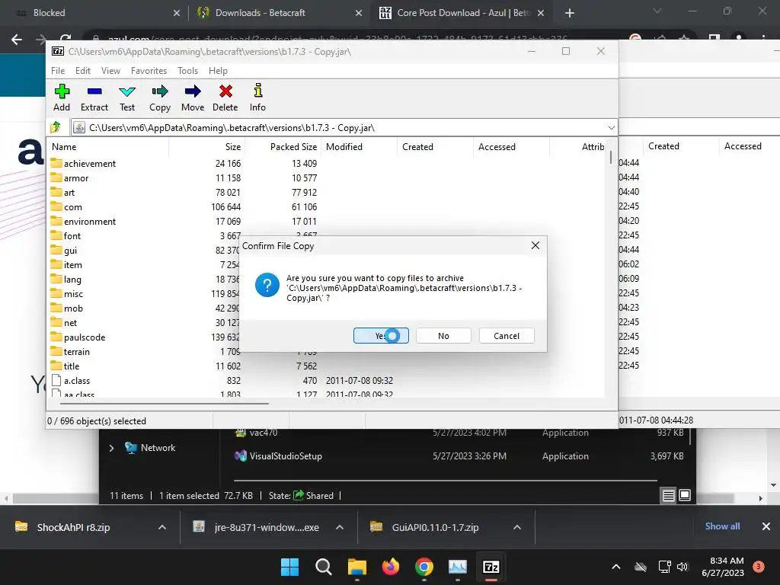
Task: Open options for GuiAPI0.11.0-1.7.zip download
Action: pos(517,527)
